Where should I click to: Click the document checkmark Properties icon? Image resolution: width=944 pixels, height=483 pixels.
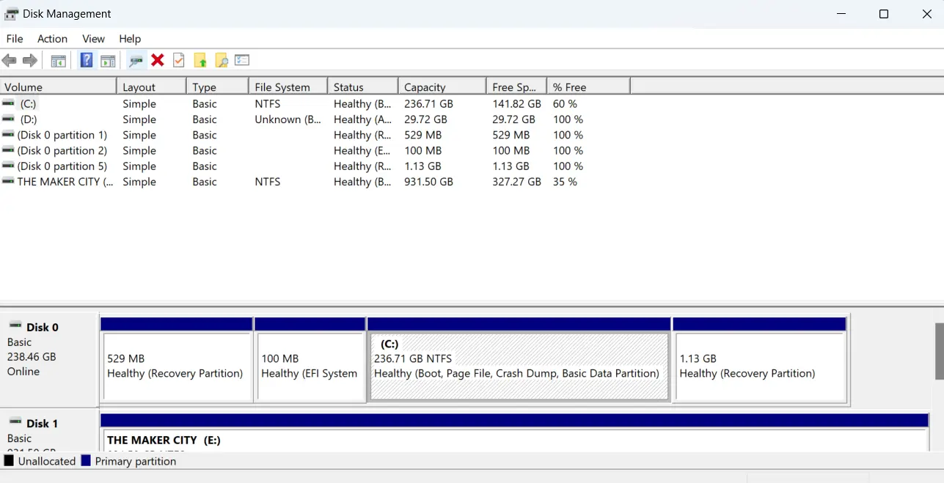[x=179, y=60]
